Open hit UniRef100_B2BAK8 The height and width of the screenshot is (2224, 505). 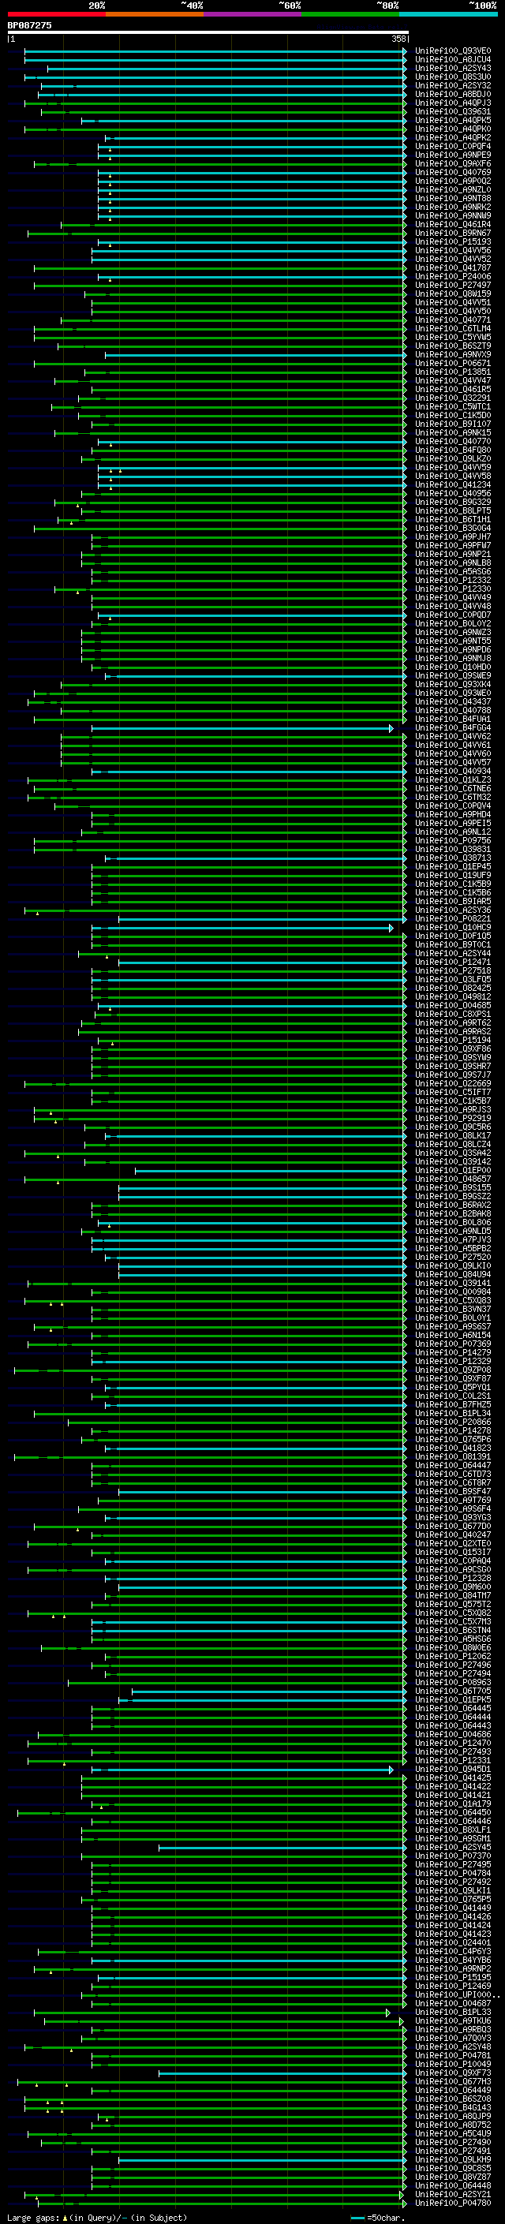pos(453,1214)
